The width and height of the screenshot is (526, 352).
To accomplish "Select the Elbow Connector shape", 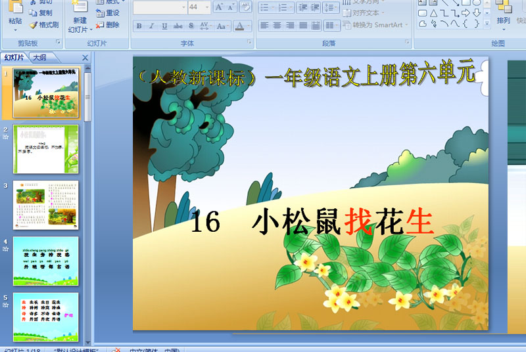I will (x=444, y=13).
